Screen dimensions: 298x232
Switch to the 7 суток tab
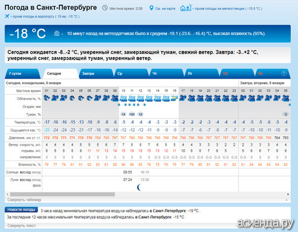pyautogui.click(x=15, y=74)
